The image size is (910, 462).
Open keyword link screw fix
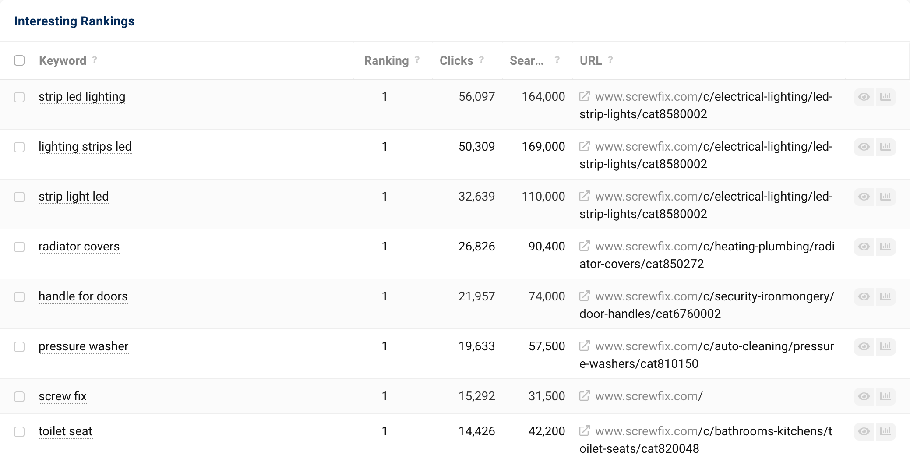tap(63, 396)
